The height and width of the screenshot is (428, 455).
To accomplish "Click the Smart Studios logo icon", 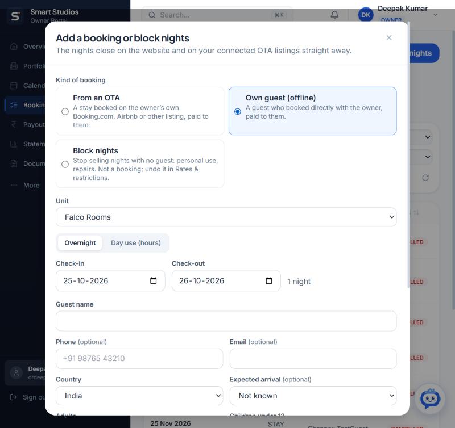I will click(x=15, y=16).
